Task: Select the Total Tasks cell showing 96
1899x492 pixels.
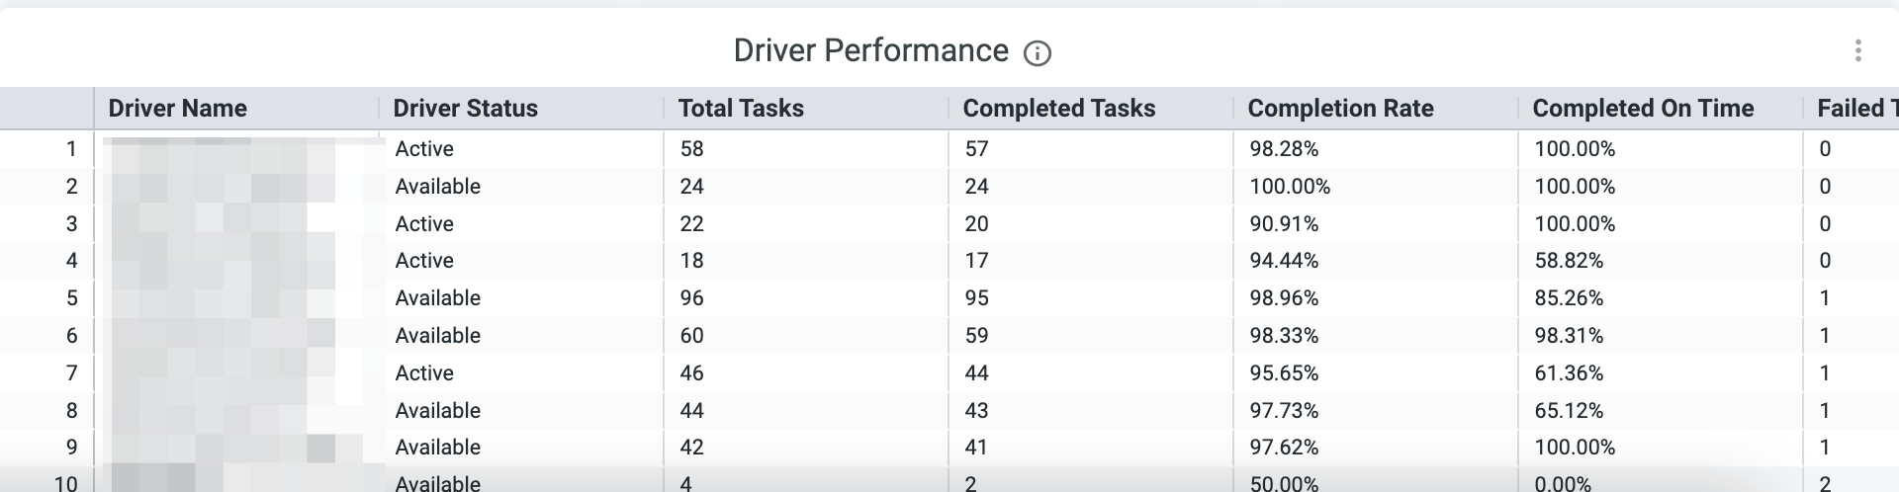Action: (x=692, y=298)
